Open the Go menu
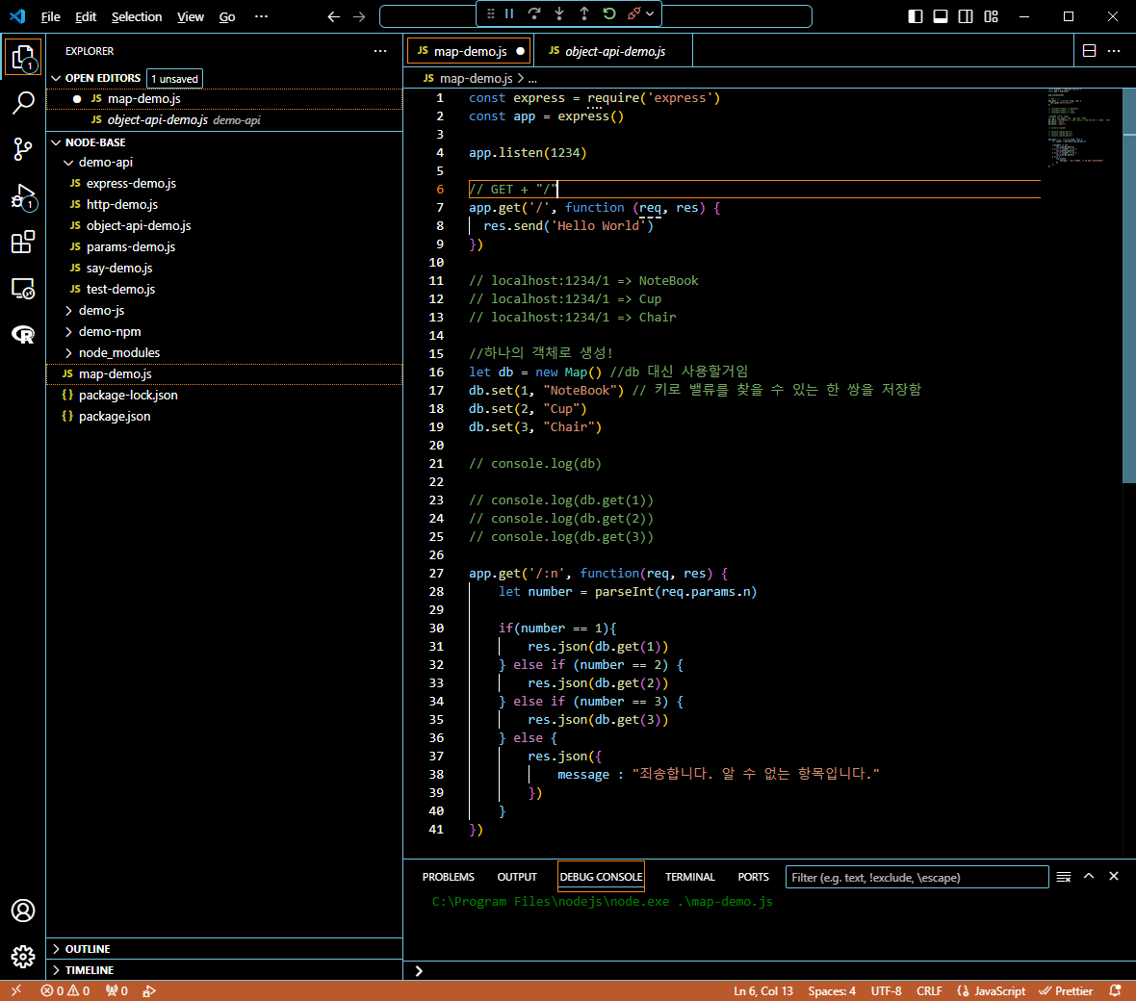 click(x=227, y=16)
